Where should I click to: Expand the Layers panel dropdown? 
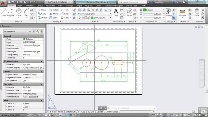click(95, 22)
